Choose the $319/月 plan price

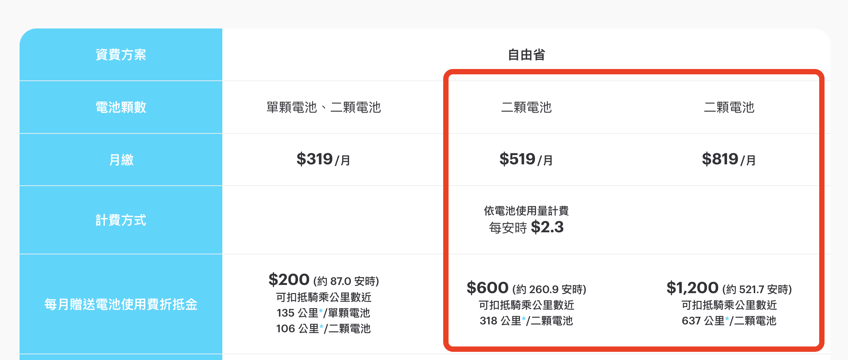323,159
